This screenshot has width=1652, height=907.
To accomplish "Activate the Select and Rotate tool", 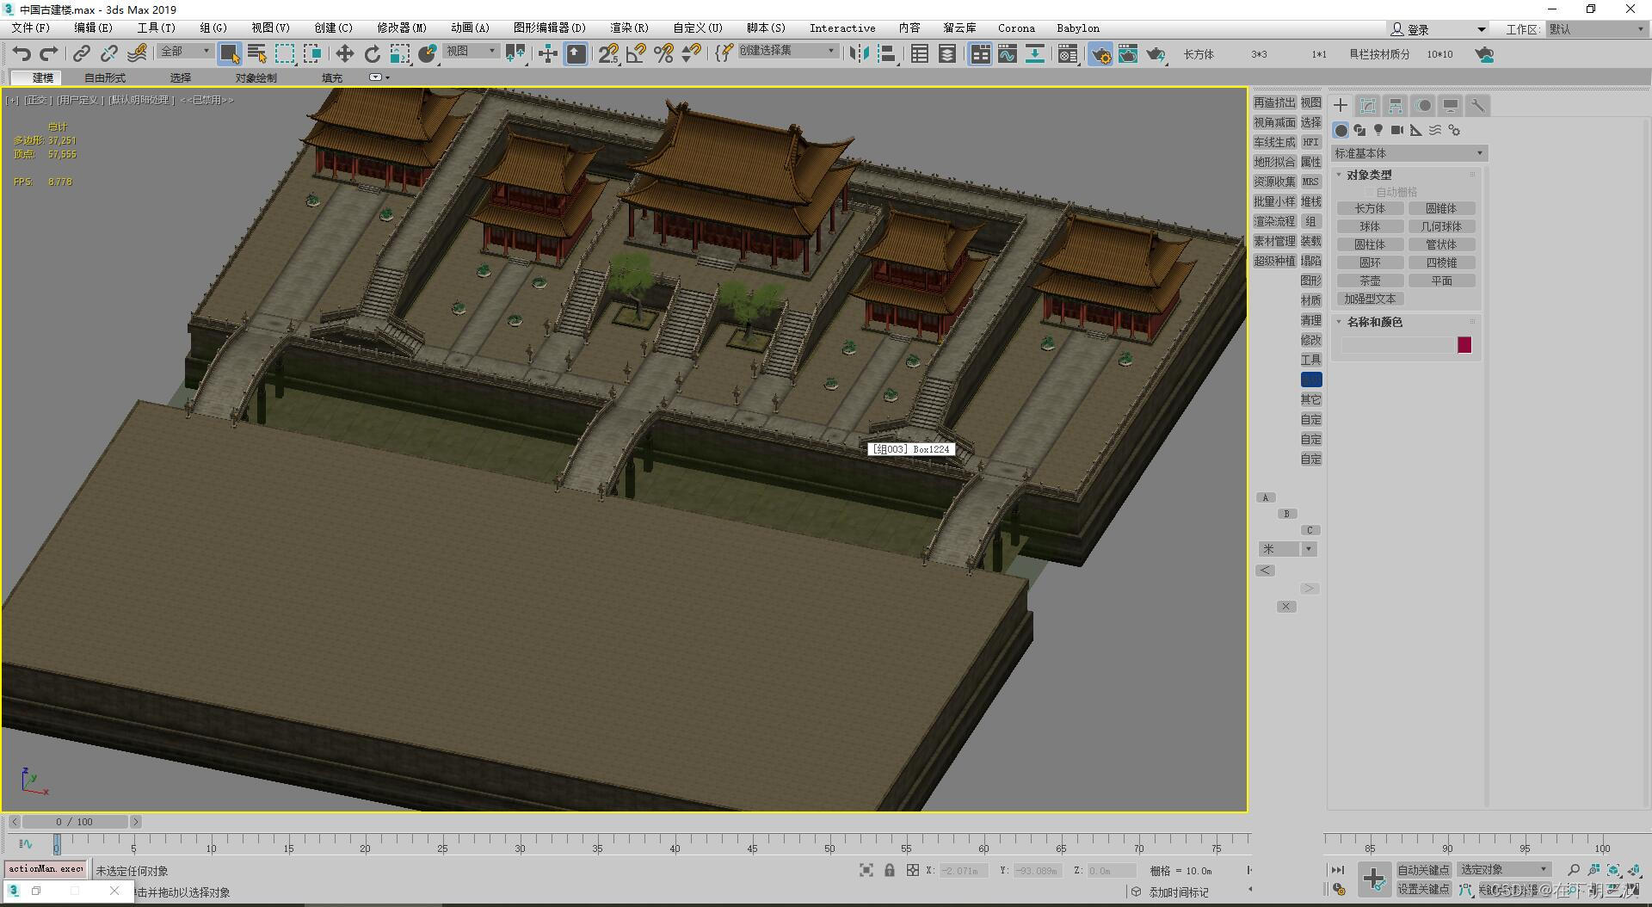I will click(372, 54).
